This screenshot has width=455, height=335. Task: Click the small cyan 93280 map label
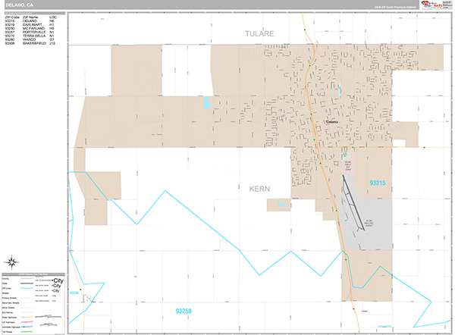pyautogui.click(x=74, y=293)
